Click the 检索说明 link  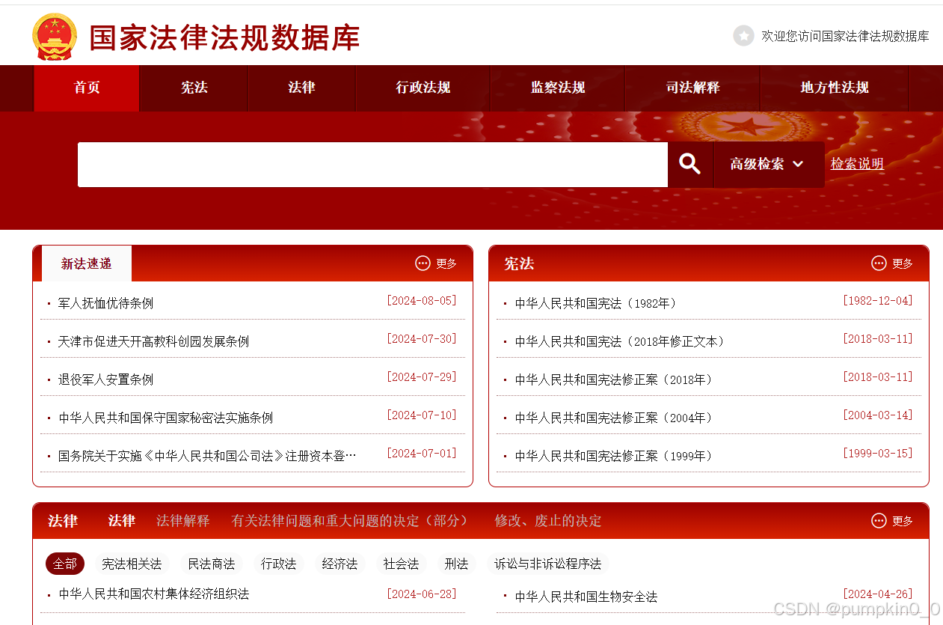point(857,164)
